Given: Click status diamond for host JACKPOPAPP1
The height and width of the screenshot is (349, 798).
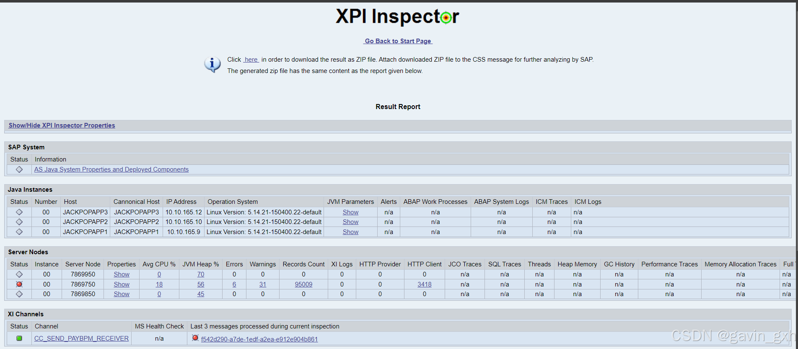Looking at the screenshot, I should tap(19, 232).
